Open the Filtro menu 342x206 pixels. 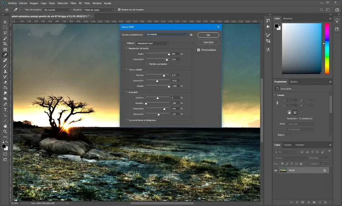point(73,3)
